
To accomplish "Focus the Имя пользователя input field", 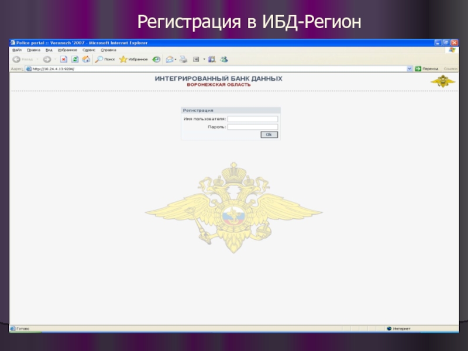I will point(252,119).
